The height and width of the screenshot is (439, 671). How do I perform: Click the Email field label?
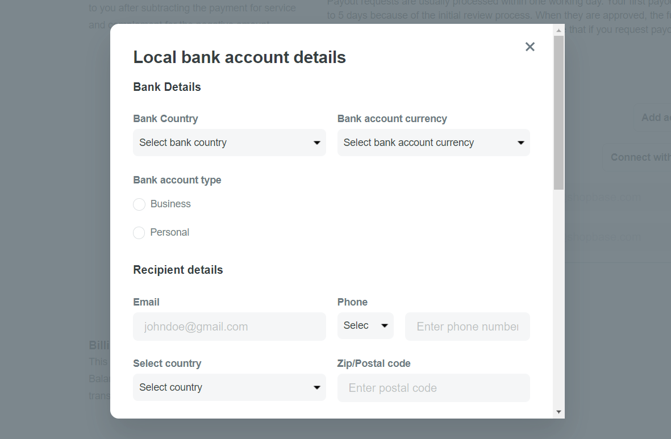pos(146,302)
